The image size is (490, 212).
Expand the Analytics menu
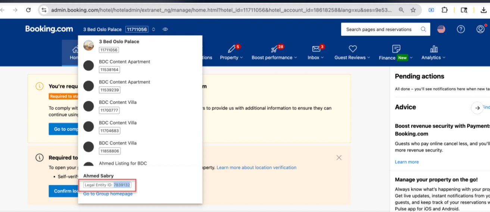pyautogui.click(x=433, y=58)
